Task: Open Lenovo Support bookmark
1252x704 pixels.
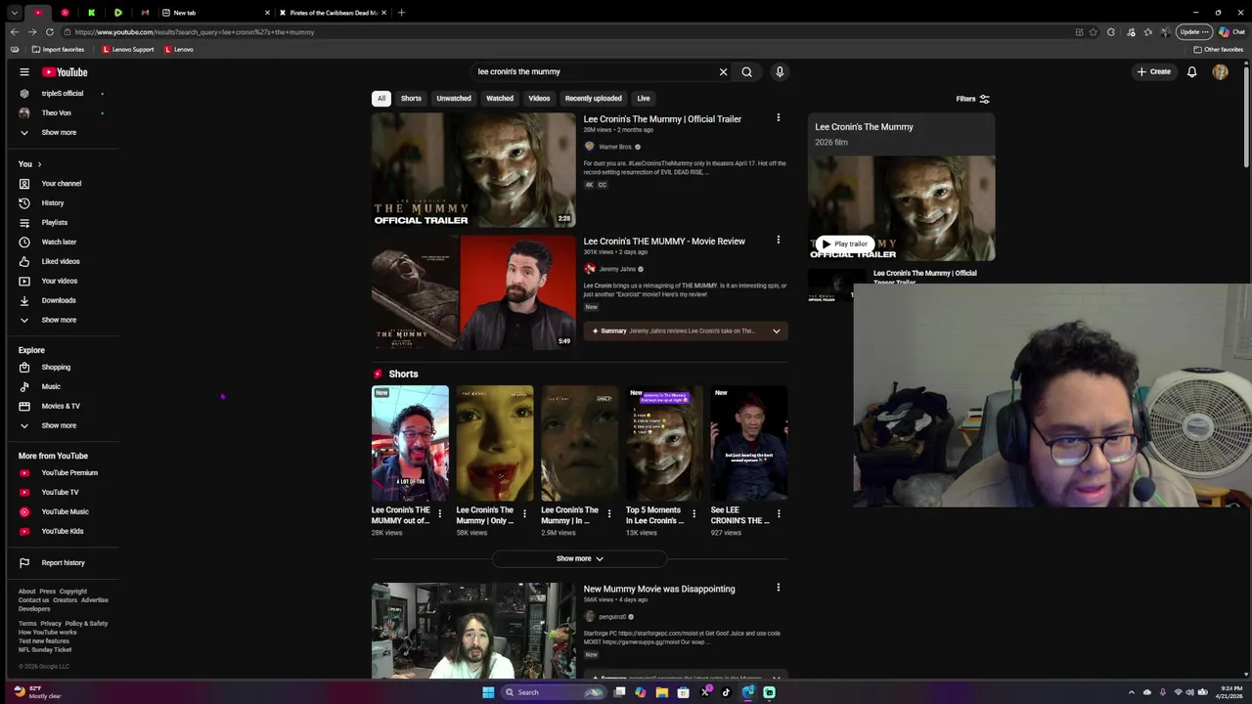Action: pyautogui.click(x=128, y=49)
